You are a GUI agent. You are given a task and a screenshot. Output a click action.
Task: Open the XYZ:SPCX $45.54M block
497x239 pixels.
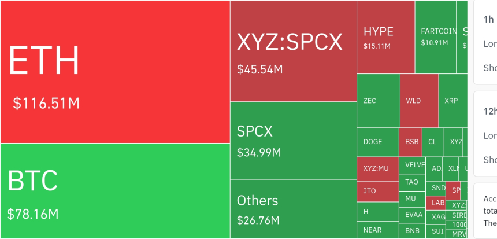(x=294, y=51)
